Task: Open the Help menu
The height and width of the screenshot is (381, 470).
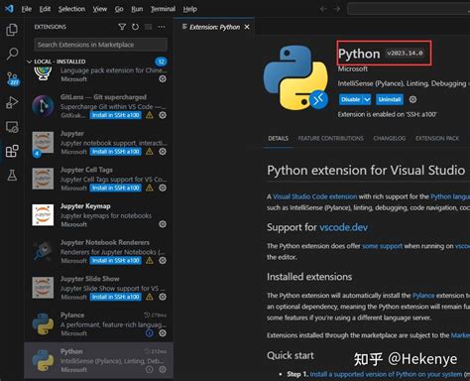Action: pos(190,9)
